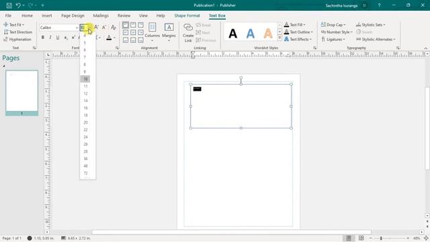The width and height of the screenshot is (430, 242).
Task: Open the Margins dropdown
Action: [x=169, y=32]
